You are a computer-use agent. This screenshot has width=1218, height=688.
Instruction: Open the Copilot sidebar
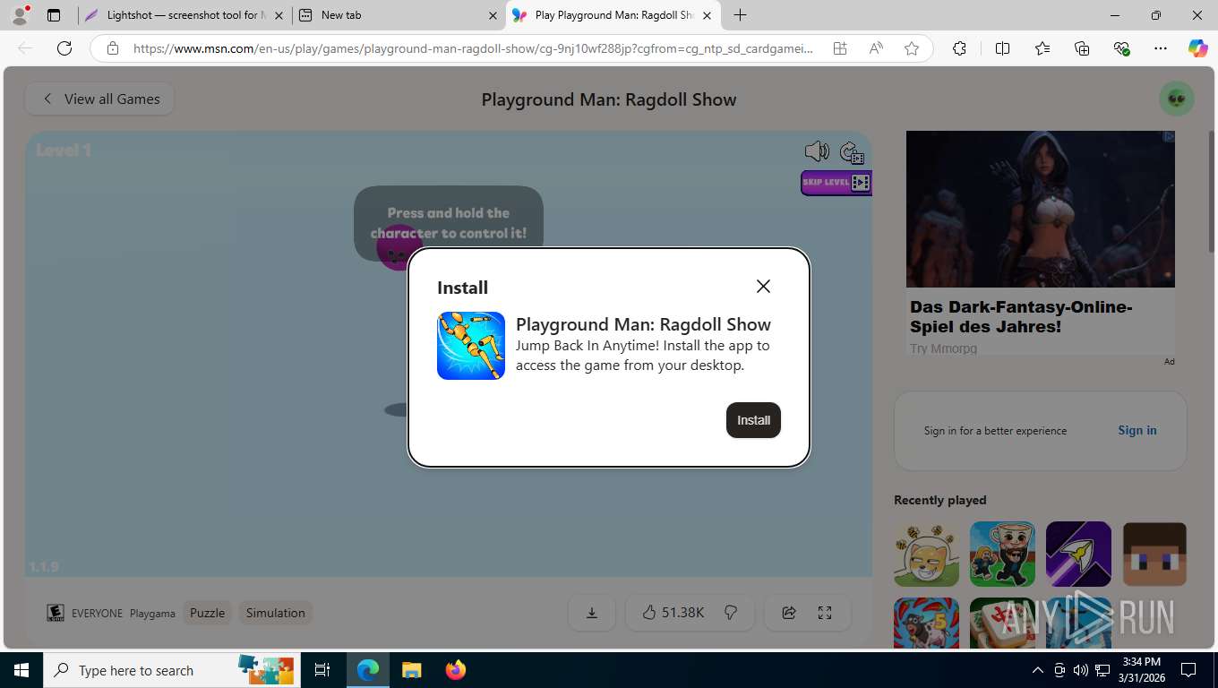(1197, 48)
